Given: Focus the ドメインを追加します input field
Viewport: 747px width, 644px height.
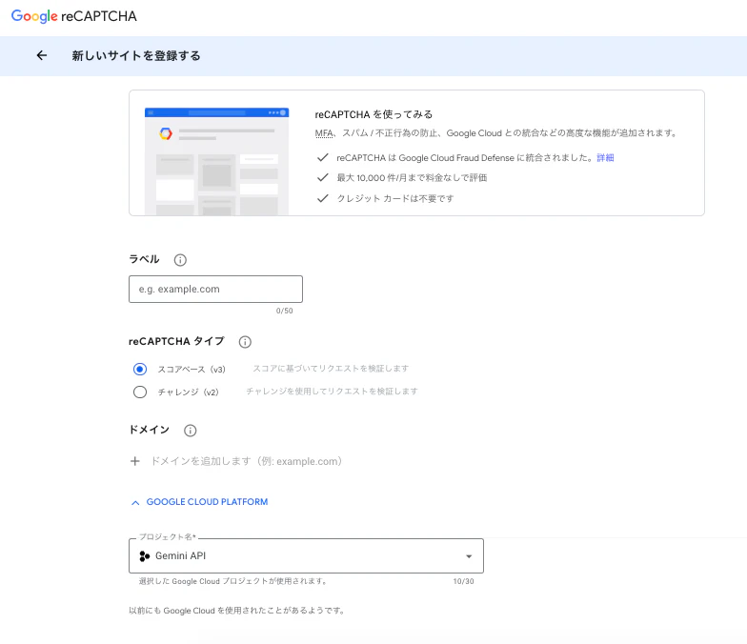Looking at the screenshot, I should (246, 461).
